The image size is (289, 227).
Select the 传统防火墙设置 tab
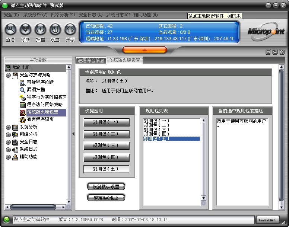click(125, 60)
